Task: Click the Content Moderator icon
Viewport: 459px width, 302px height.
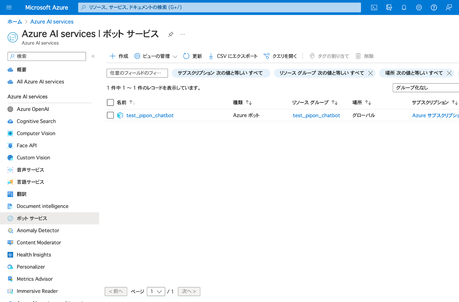Action: (x=10, y=242)
